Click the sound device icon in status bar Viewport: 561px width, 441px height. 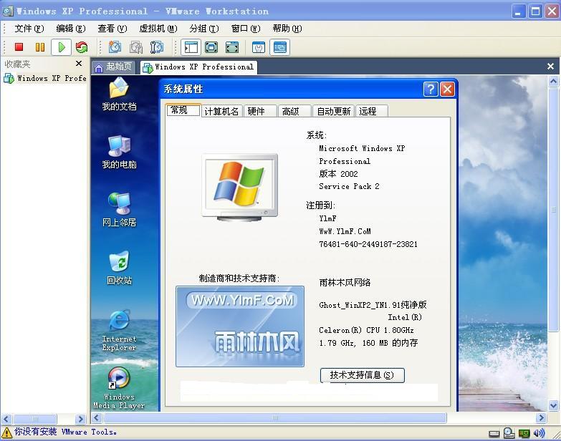coord(538,433)
